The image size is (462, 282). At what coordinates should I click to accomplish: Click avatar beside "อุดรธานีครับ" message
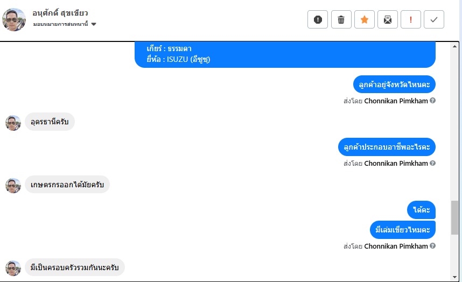[13, 123]
